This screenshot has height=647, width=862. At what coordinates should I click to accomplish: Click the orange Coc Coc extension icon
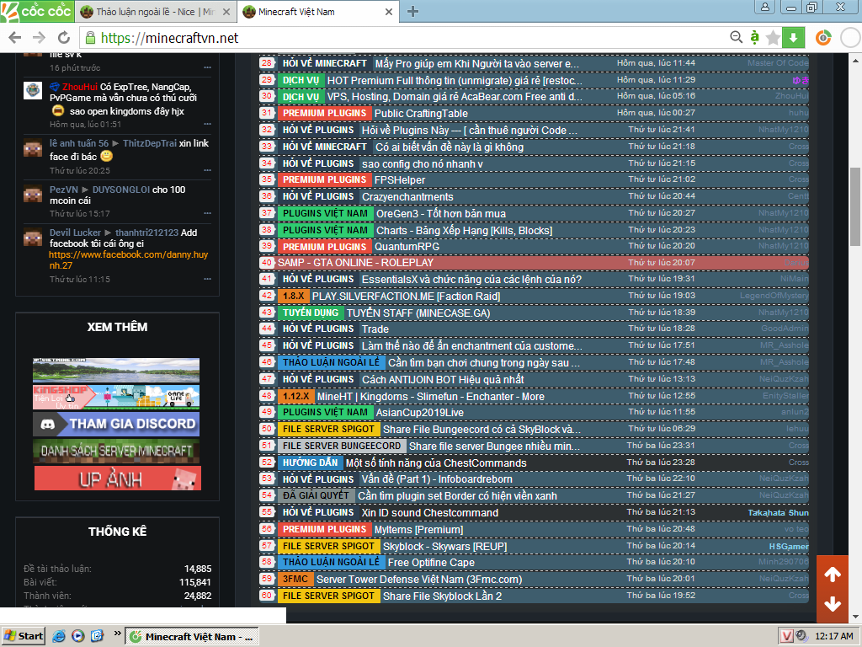click(x=823, y=38)
